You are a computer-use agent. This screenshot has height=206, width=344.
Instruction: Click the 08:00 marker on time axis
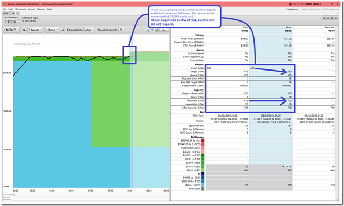point(130,191)
